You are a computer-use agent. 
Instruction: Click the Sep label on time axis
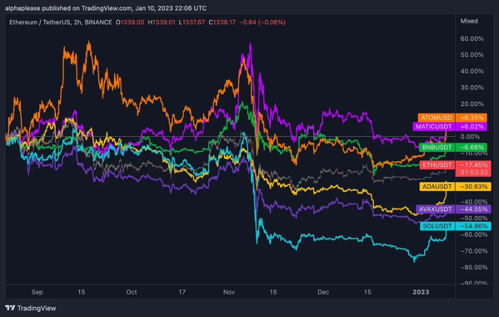click(37, 292)
